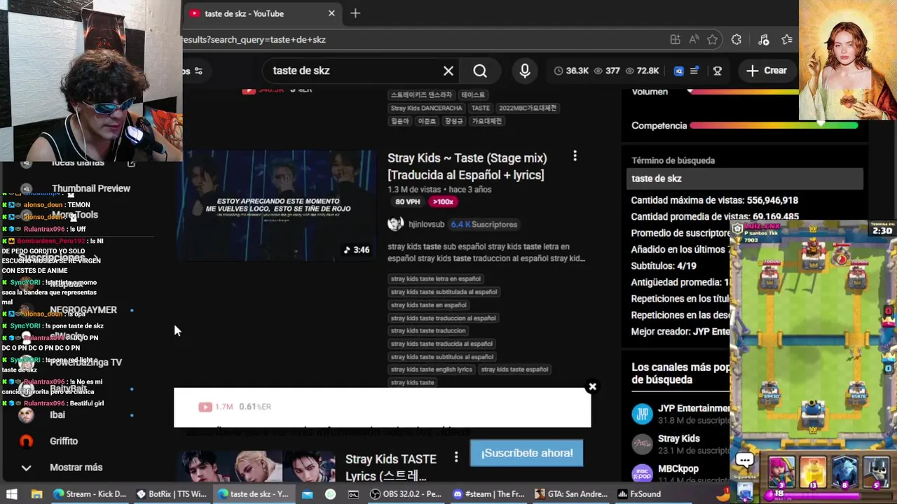The width and height of the screenshot is (897, 504).
Task: Click the '>100x' red badge
Action: coord(444,202)
